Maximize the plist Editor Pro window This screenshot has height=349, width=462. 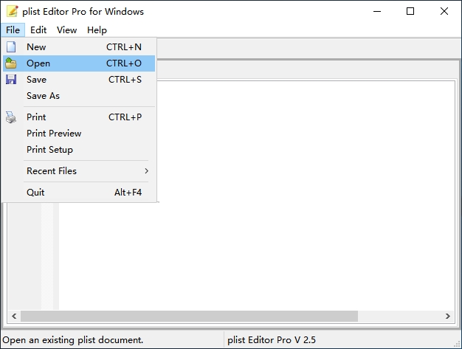click(x=410, y=11)
